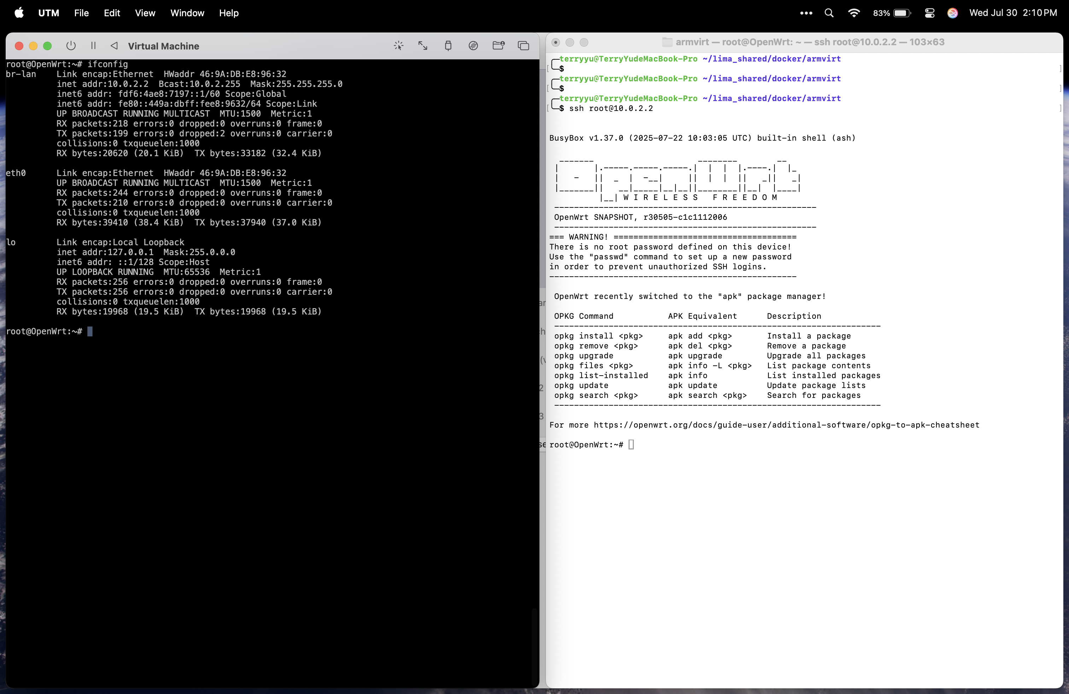
Task: Click 'Update package lists' description cell
Action: coord(816,386)
